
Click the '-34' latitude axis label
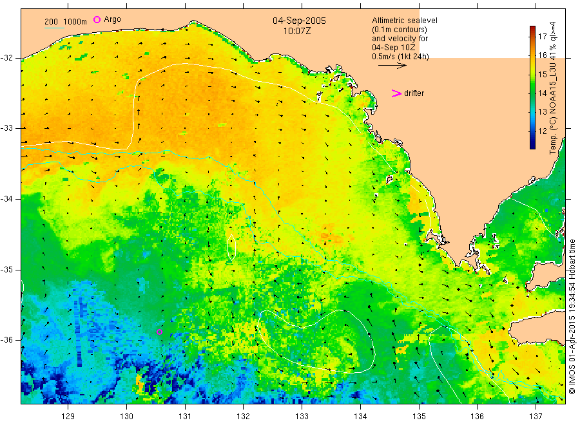click(x=6, y=199)
